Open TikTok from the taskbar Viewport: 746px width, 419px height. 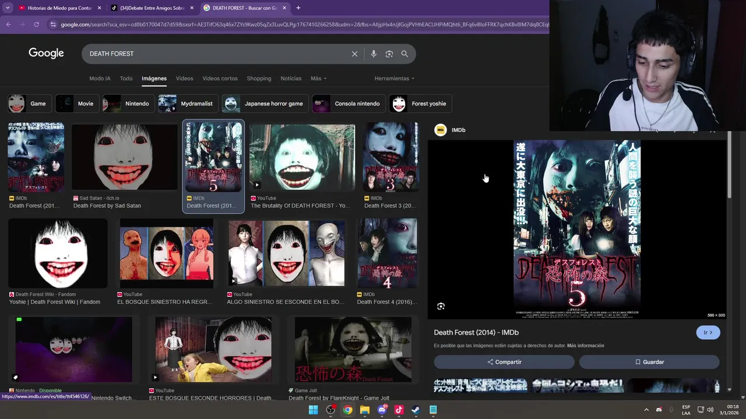(399, 410)
